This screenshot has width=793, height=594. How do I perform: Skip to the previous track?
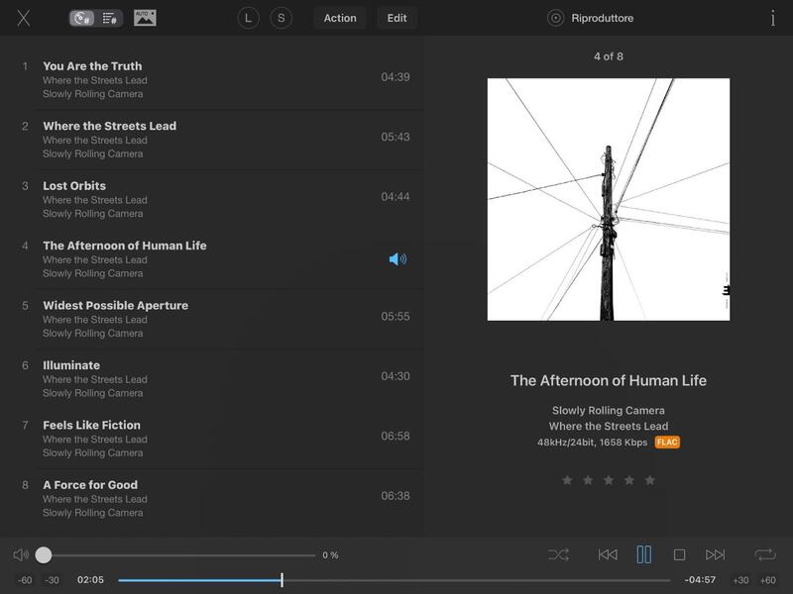coord(608,554)
